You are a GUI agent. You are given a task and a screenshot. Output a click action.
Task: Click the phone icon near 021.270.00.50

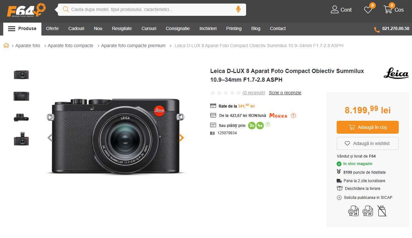377,30
